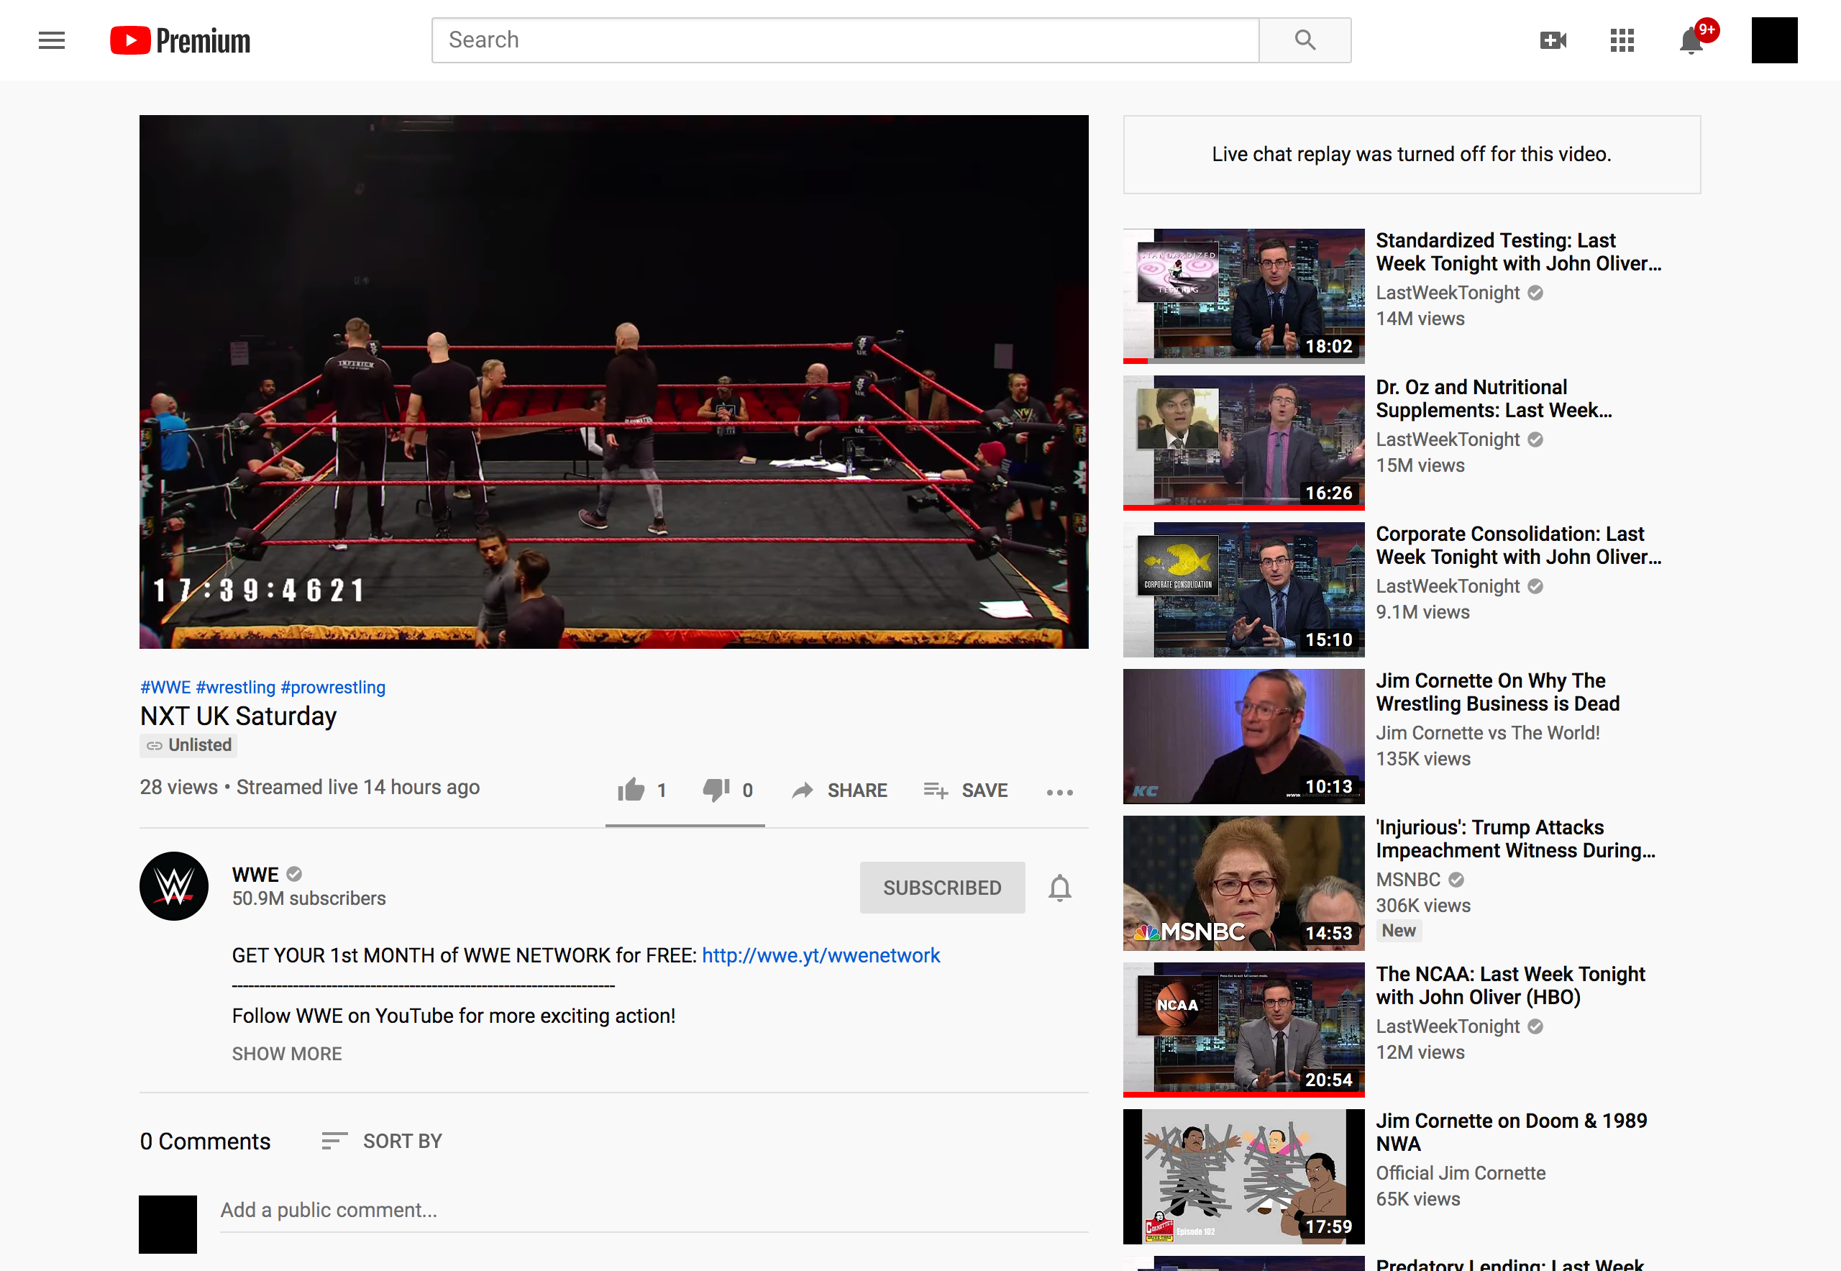Open title 'Standardized Testing: Last Week Tonight'
The height and width of the screenshot is (1271, 1841).
click(x=1517, y=252)
